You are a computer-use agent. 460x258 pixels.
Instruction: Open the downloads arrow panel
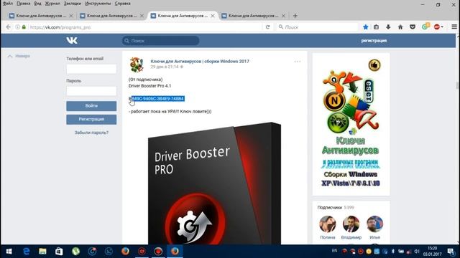[x=388, y=27]
